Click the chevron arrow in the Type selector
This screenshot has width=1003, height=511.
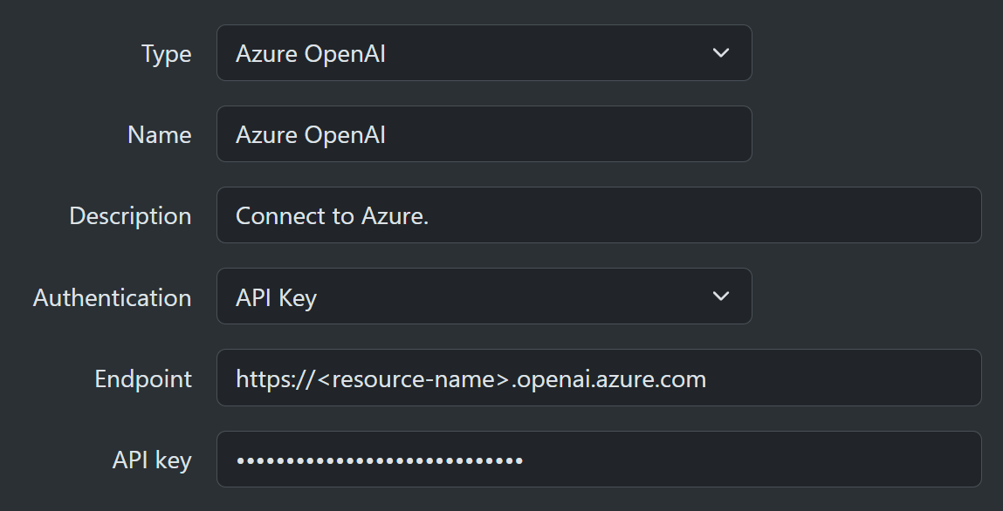point(720,53)
